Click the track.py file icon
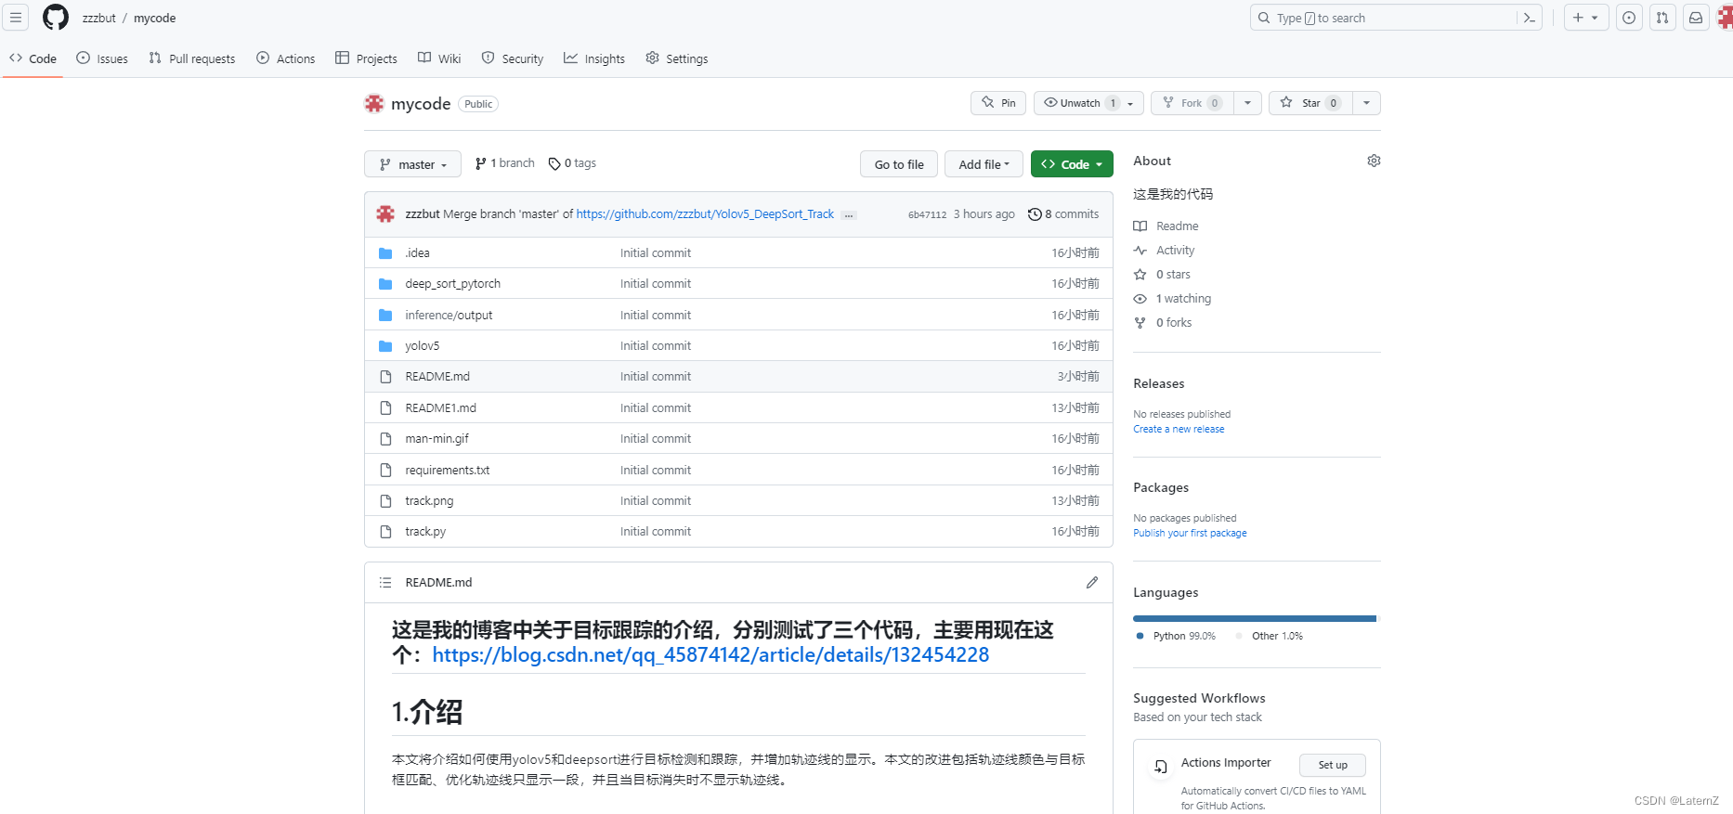The height and width of the screenshot is (814, 1733). pyautogui.click(x=385, y=531)
